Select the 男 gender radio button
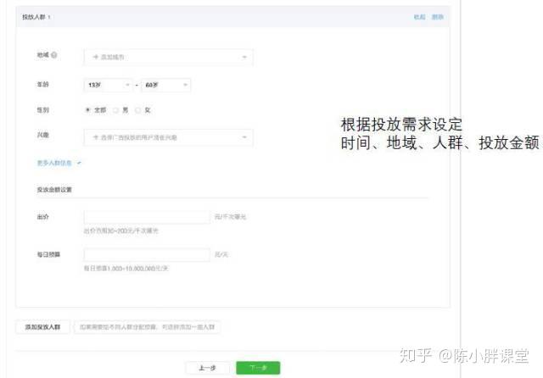This screenshot has height=378, width=543. point(115,110)
